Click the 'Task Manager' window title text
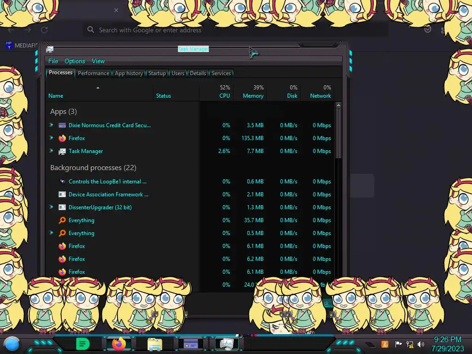472x354 pixels. (x=193, y=49)
